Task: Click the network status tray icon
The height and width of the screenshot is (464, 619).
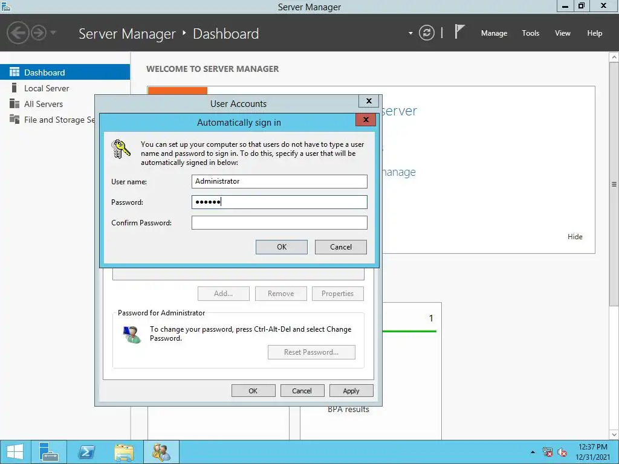Action: [x=548, y=452]
